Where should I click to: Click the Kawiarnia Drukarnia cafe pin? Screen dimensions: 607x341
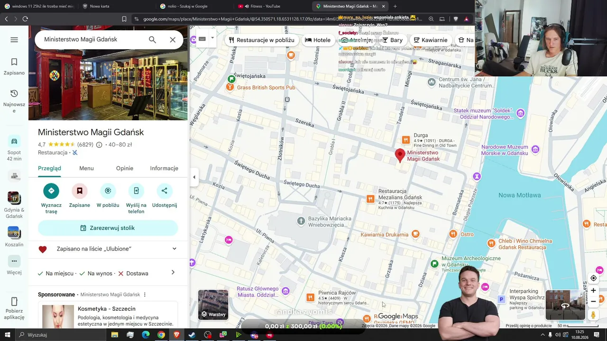pos(415,234)
